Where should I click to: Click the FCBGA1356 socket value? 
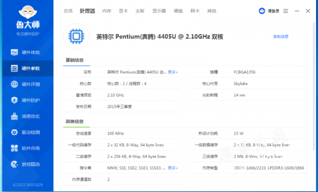[245, 72]
